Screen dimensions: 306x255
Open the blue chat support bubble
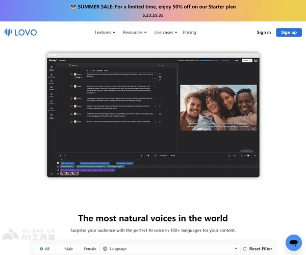[293, 242]
